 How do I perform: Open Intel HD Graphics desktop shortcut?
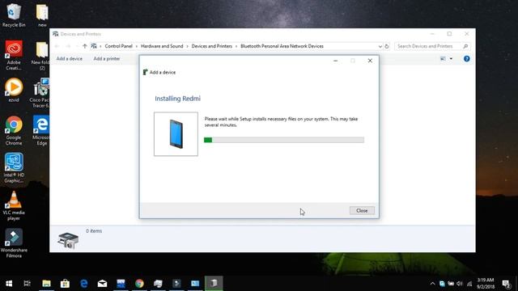[14, 168]
